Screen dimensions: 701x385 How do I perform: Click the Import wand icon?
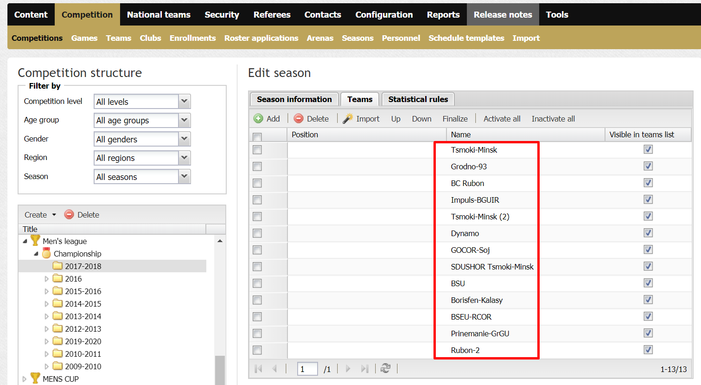coord(348,119)
